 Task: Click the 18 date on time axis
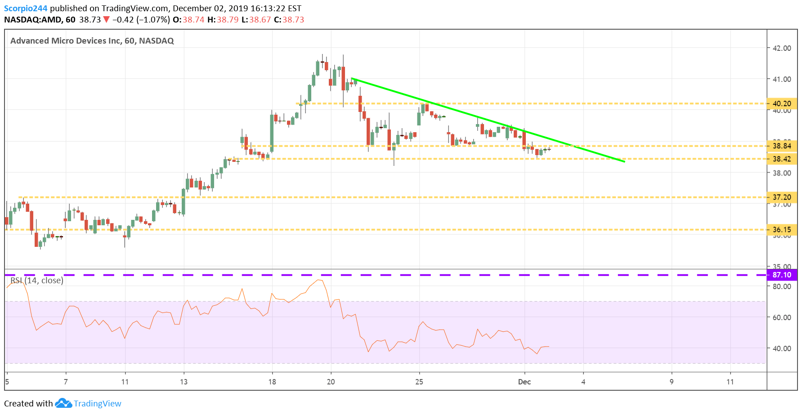pyautogui.click(x=272, y=382)
